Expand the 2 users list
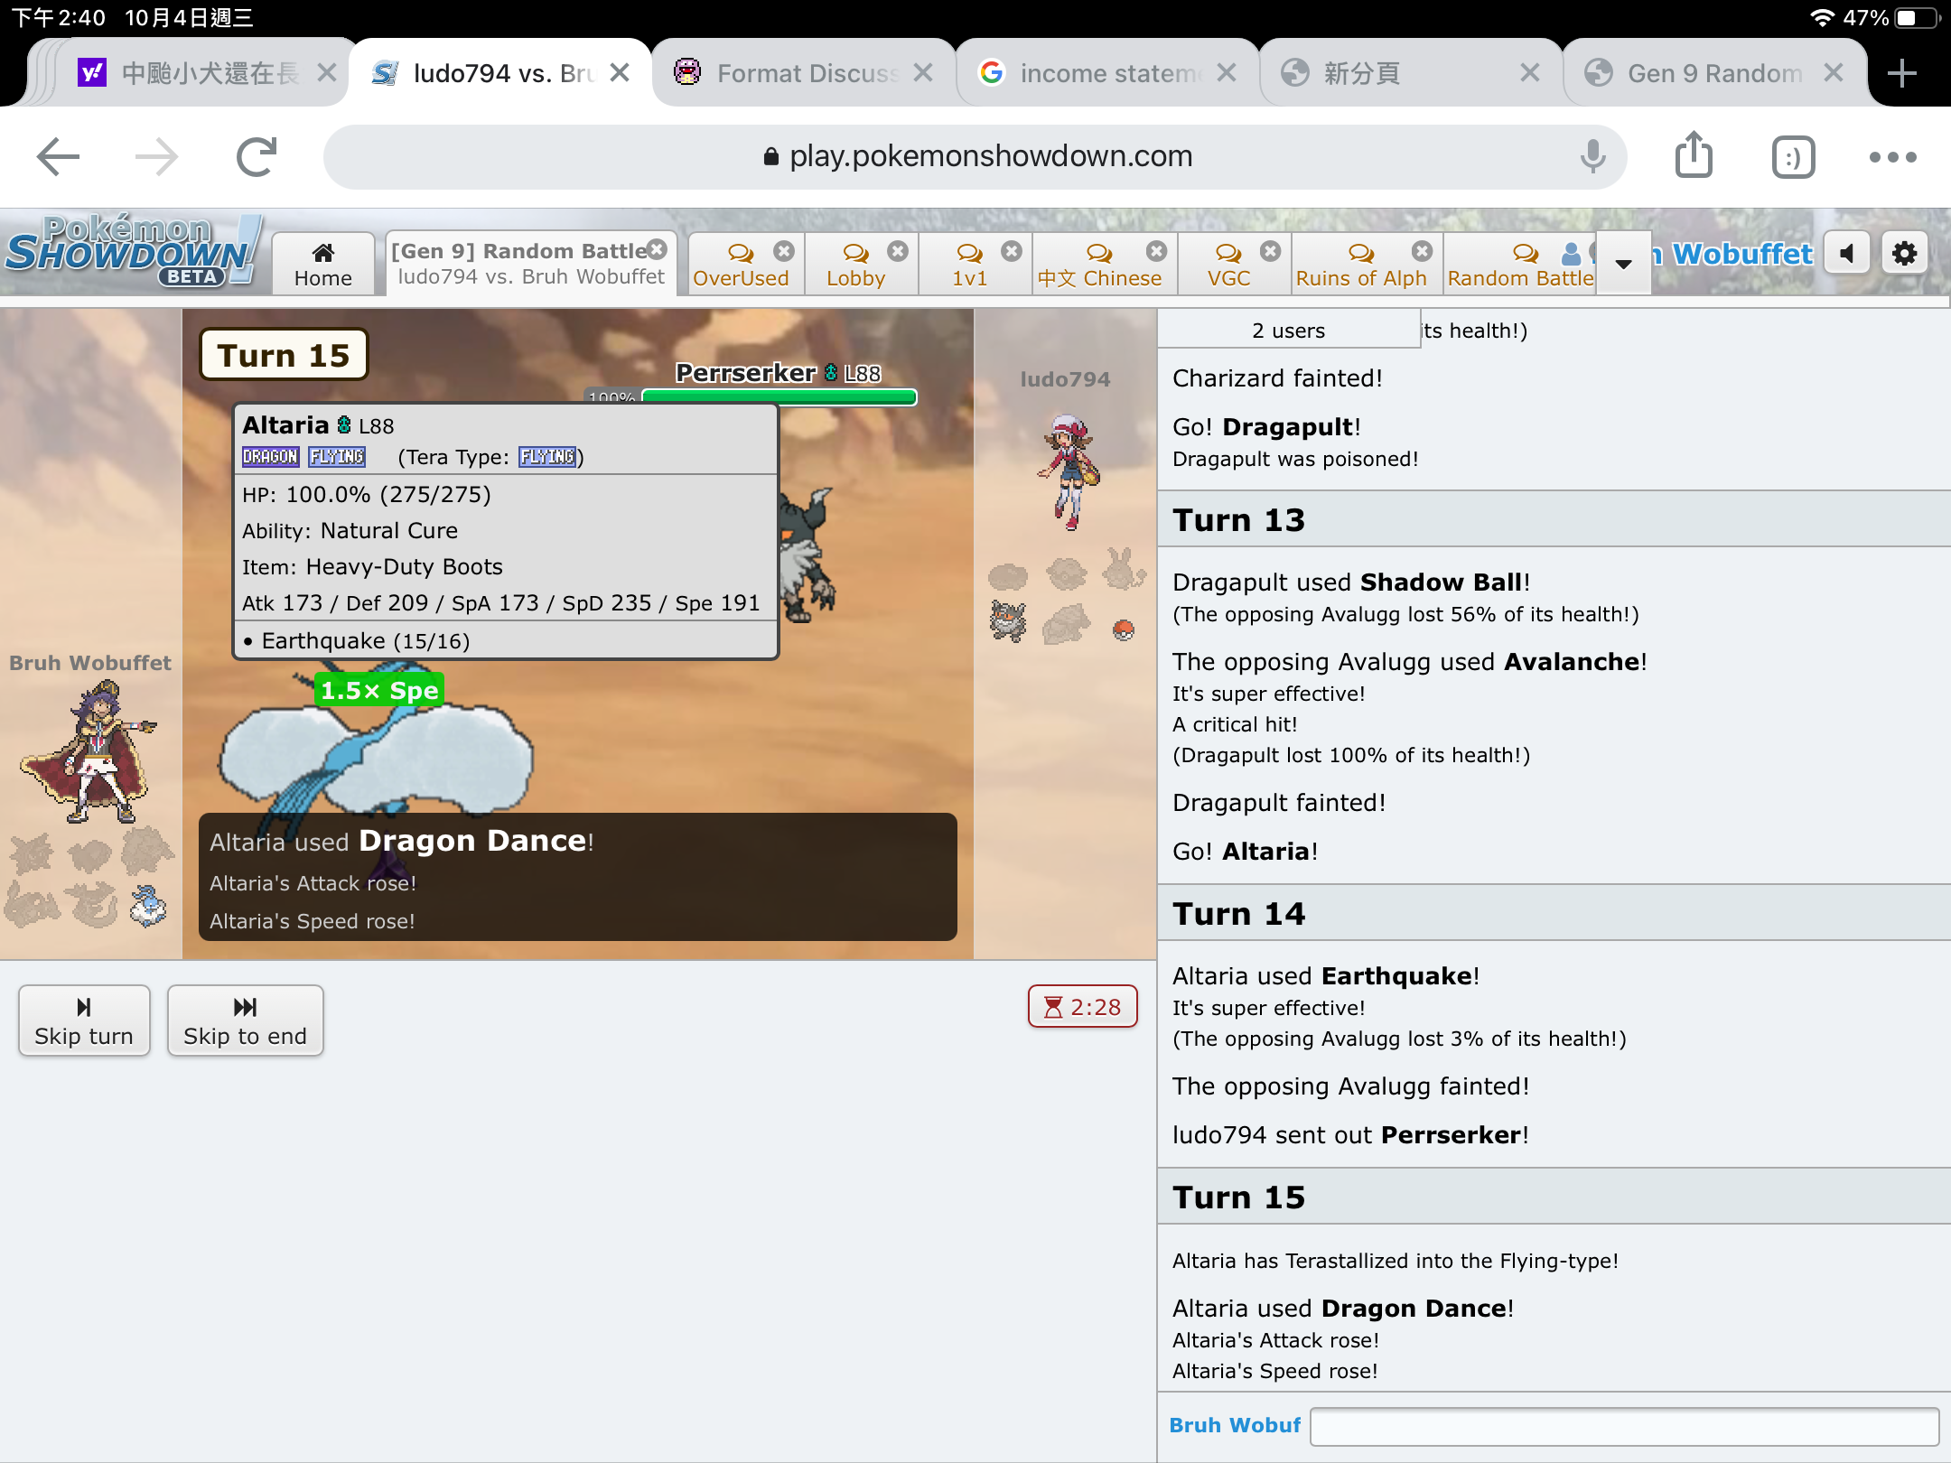The height and width of the screenshot is (1463, 1951). tap(1288, 331)
